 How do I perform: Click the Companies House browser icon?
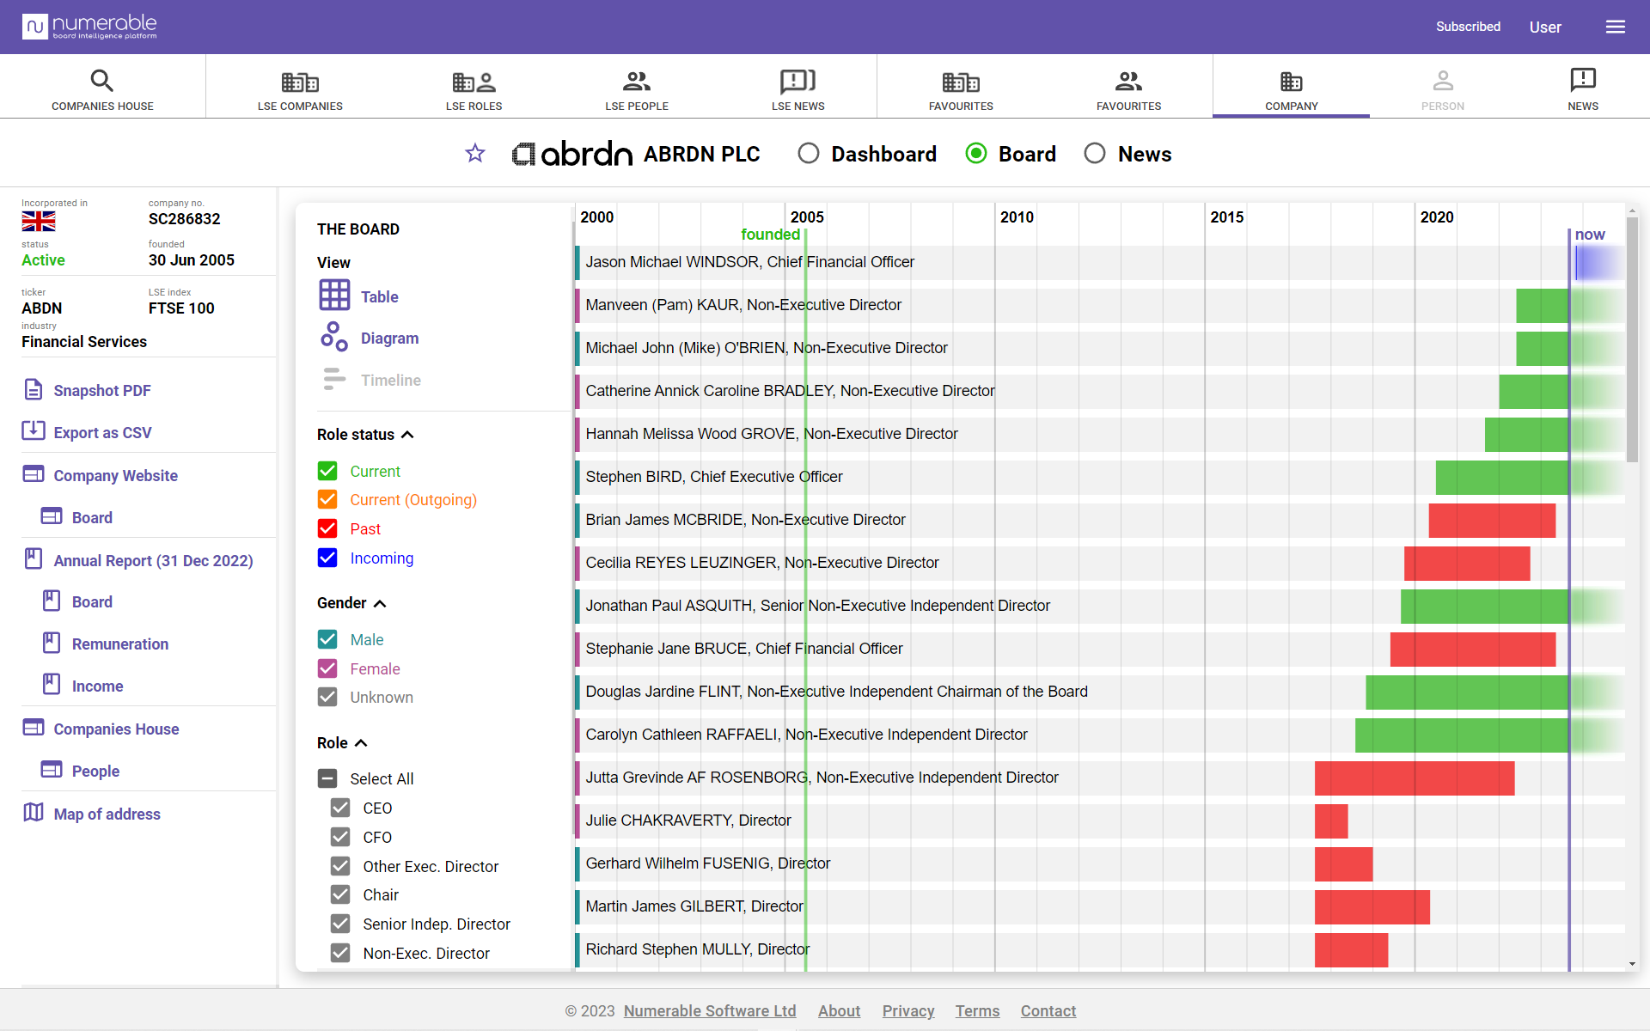[34, 728]
